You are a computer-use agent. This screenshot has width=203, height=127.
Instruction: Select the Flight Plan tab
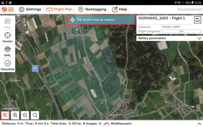point(59,9)
